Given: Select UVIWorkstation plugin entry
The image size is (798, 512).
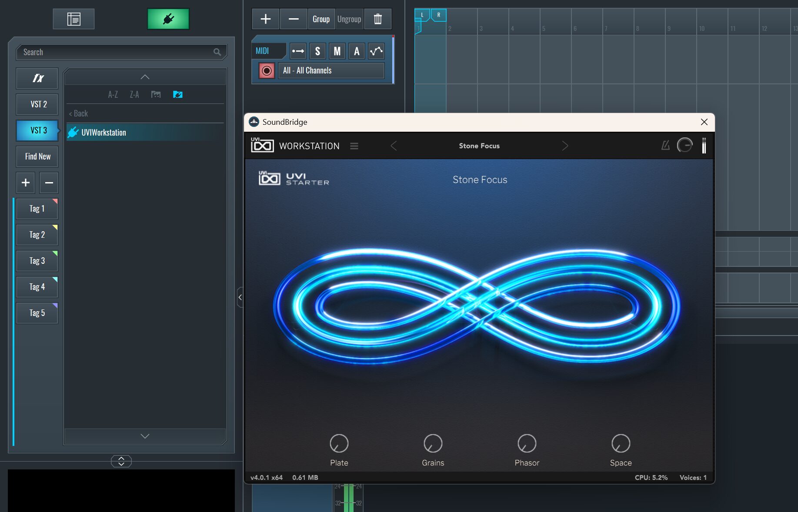Looking at the screenshot, I should [x=145, y=132].
